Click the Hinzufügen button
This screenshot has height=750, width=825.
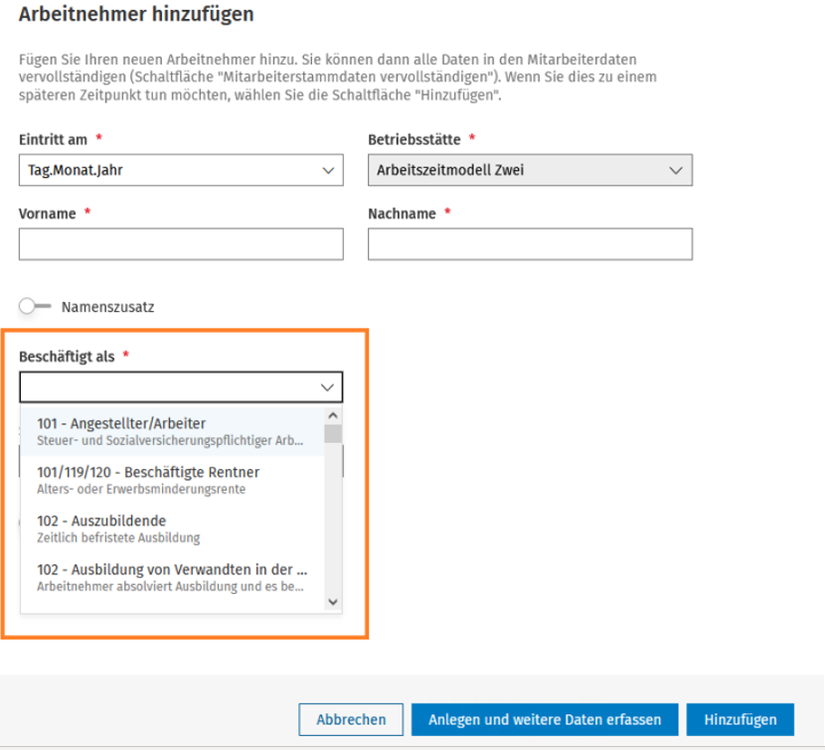coord(741,719)
